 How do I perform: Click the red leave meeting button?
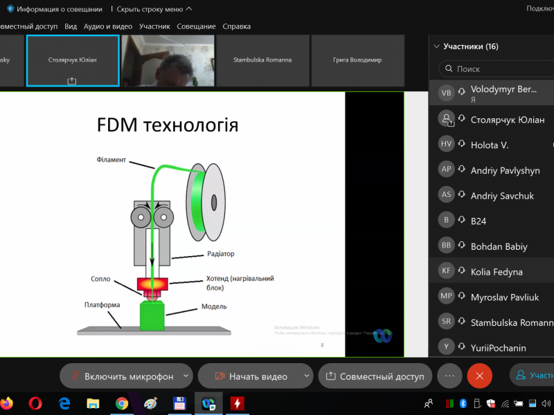tap(479, 376)
